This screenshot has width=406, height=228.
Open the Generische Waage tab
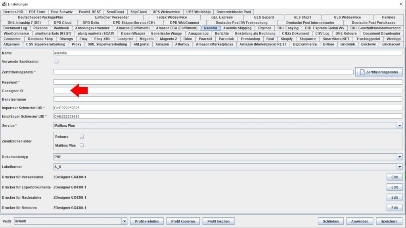(166, 33)
